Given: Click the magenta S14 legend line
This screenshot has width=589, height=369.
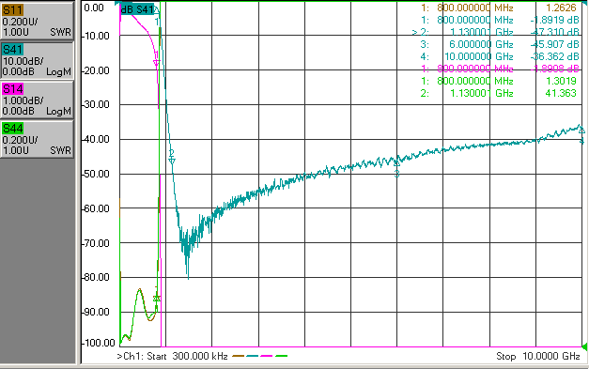Looking at the screenshot, I should (x=267, y=356).
